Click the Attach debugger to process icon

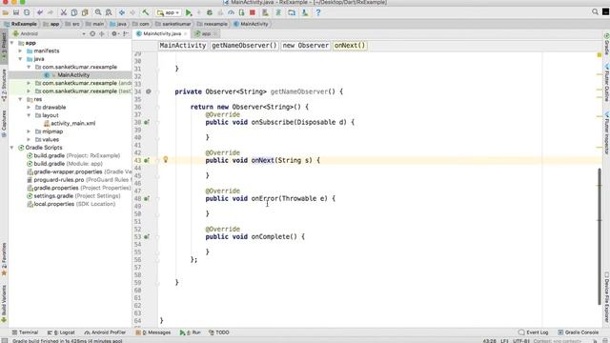click(241, 12)
